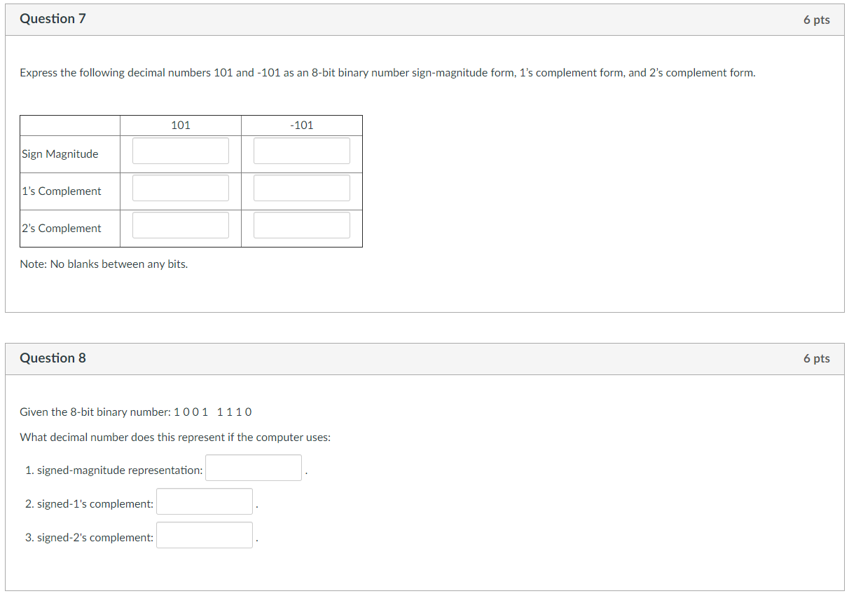Click the note 'No blanks between any bits'

coord(104,264)
